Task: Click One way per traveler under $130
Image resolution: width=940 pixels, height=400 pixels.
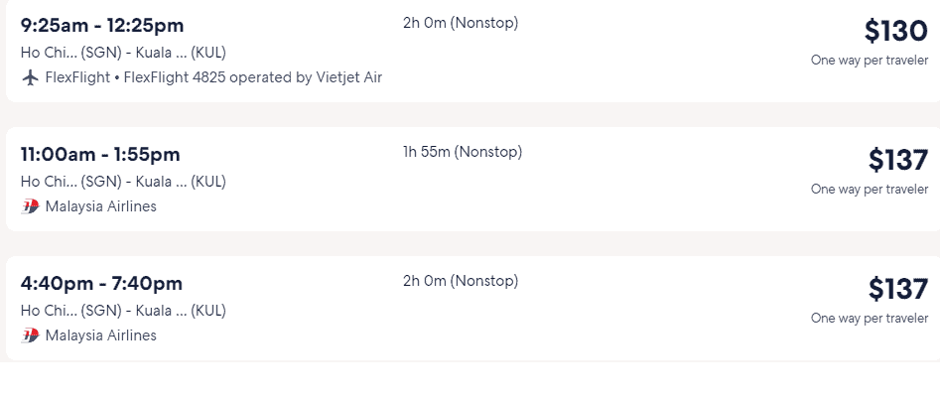Action: 870,61
